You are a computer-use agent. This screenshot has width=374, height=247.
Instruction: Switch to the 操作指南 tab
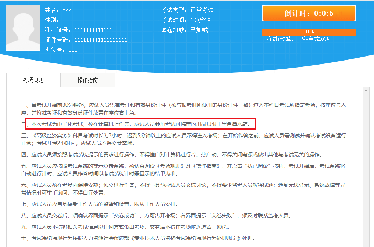click(x=87, y=80)
